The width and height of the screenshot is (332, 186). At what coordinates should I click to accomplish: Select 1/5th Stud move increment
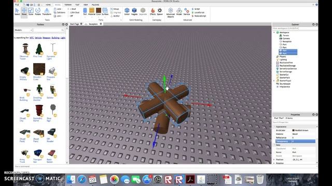click(x=73, y=12)
